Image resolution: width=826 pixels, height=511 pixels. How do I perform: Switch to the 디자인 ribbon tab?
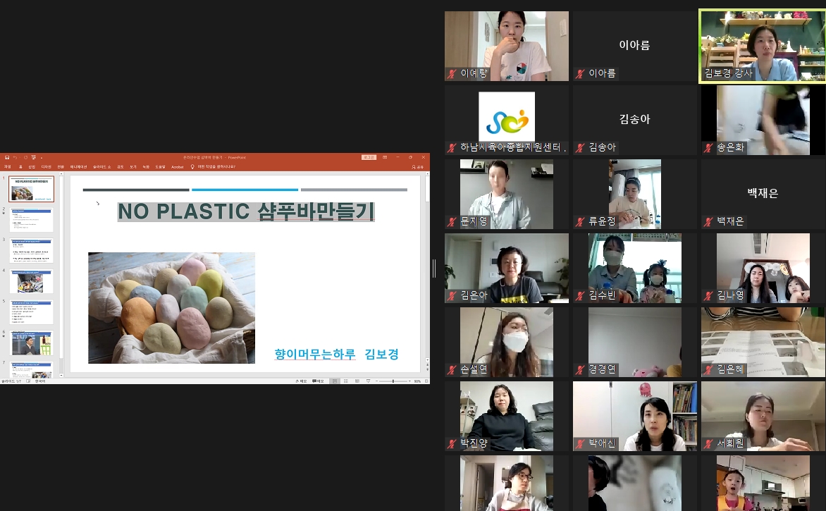coord(47,167)
